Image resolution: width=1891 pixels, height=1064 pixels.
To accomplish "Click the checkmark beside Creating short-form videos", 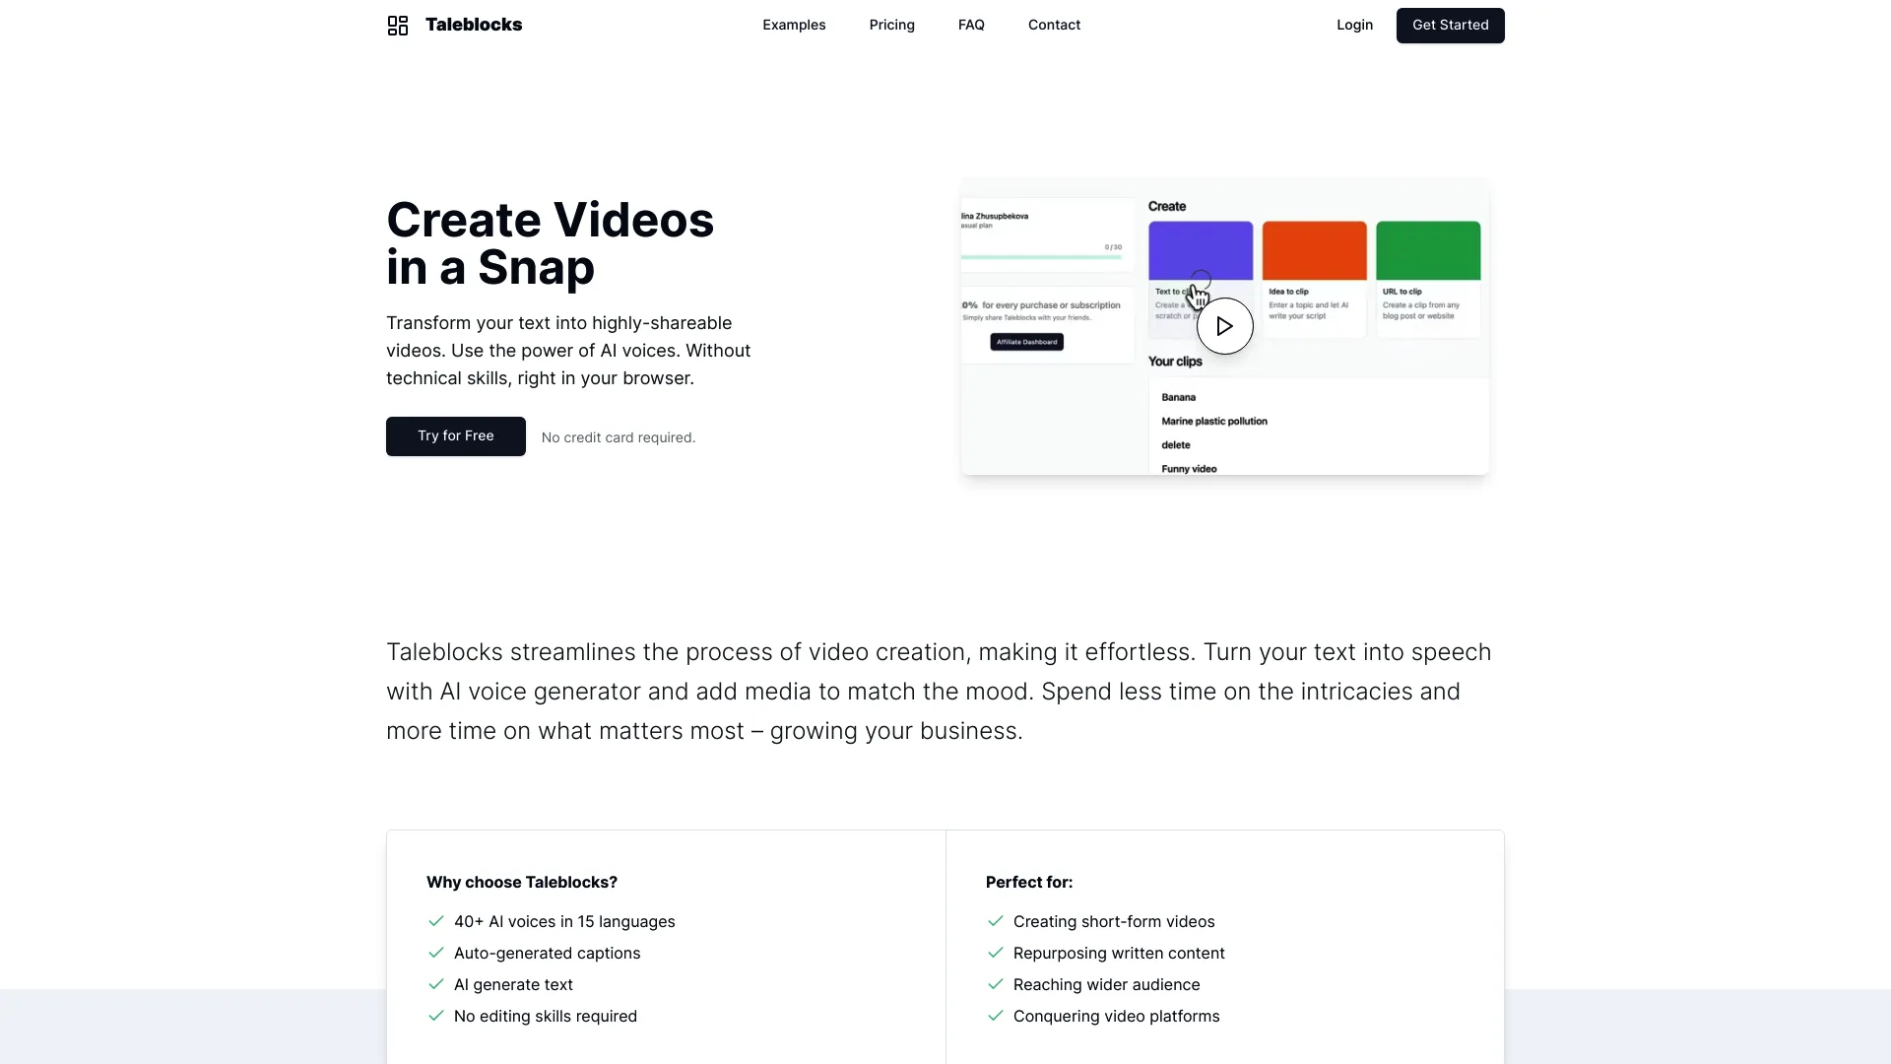I will tap(996, 920).
